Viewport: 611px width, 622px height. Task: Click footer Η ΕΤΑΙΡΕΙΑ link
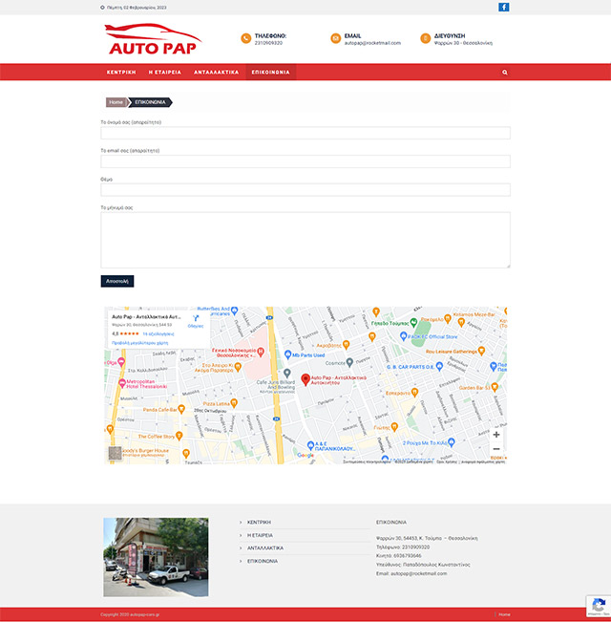(260, 535)
